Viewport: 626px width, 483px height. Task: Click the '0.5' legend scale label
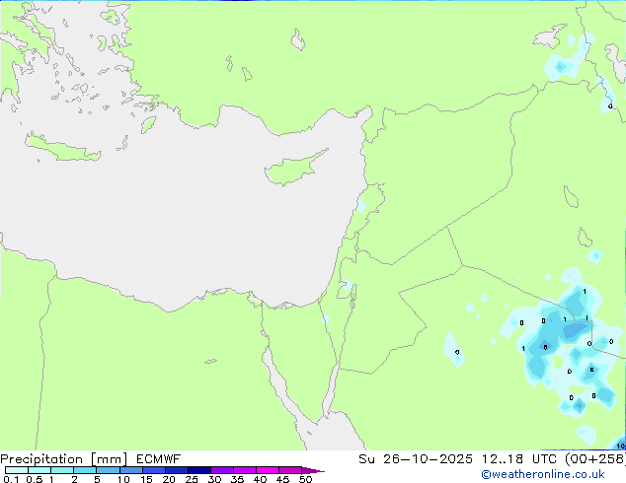point(35,479)
